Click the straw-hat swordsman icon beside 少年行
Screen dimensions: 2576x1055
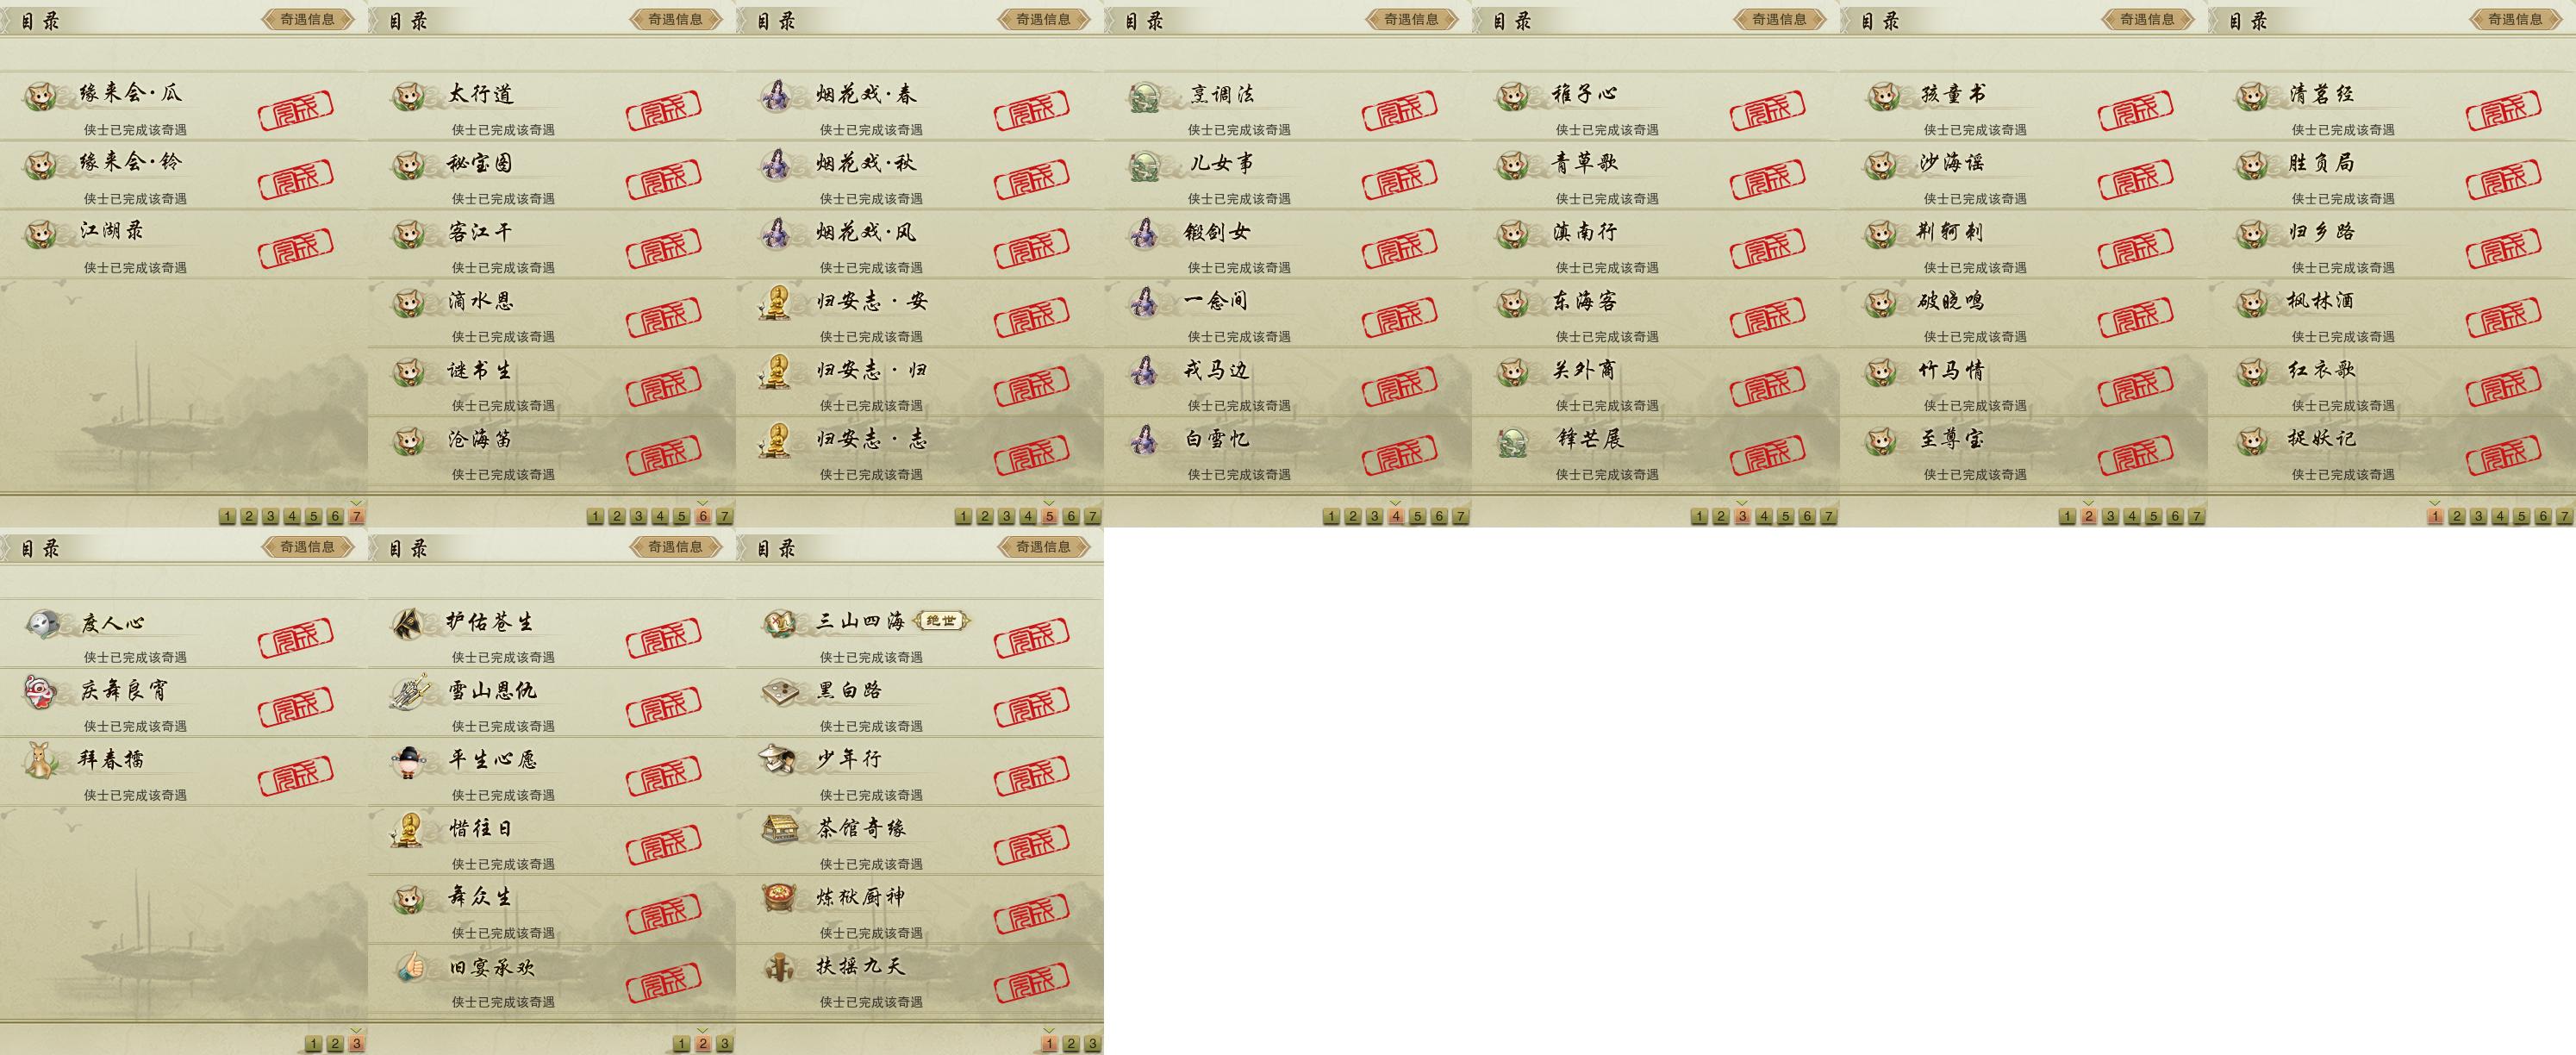(778, 760)
